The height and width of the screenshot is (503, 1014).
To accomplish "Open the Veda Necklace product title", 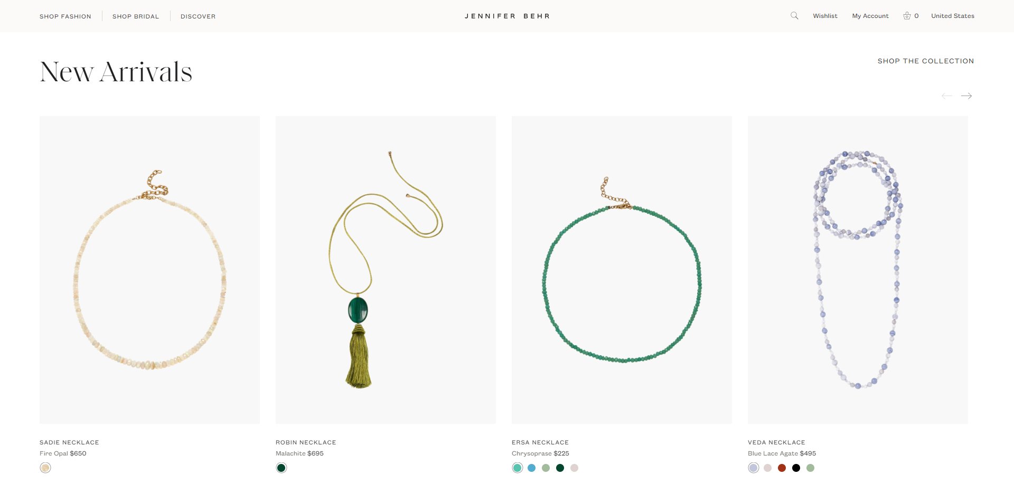I will pos(776,442).
